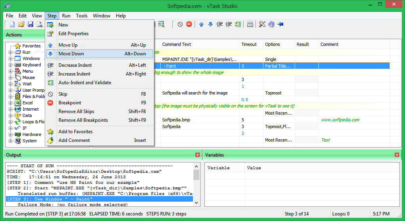Click the wrench and screwdriver tools toolbar icon

tap(262, 24)
